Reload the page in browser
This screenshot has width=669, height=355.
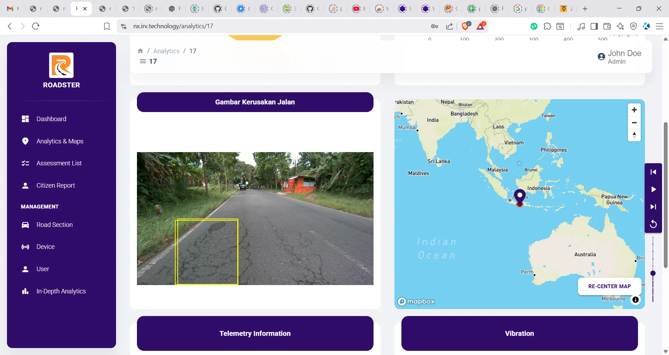(36, 26)
